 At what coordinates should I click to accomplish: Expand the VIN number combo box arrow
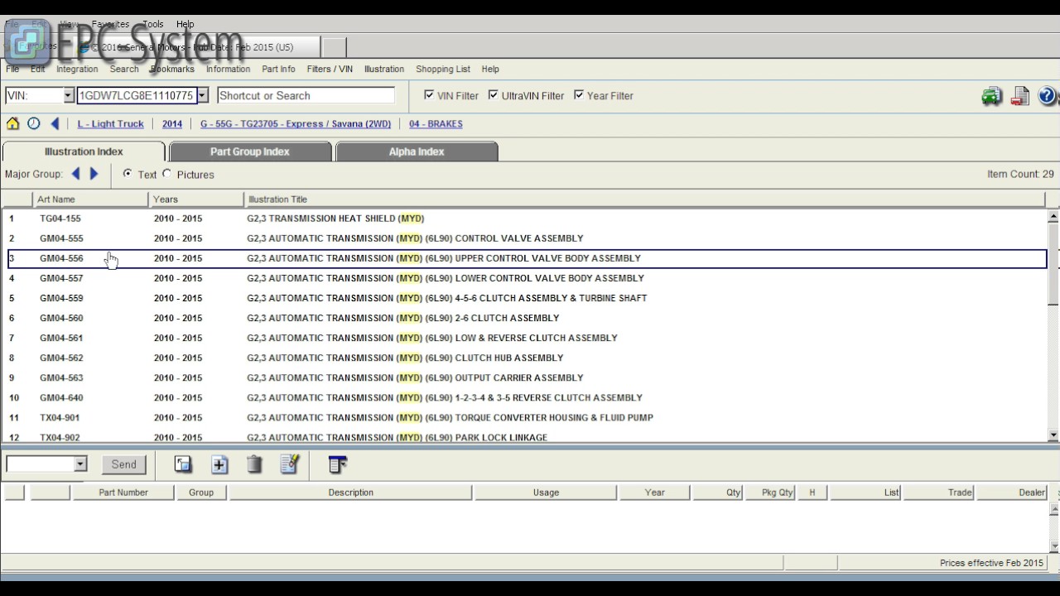[201, 95]
